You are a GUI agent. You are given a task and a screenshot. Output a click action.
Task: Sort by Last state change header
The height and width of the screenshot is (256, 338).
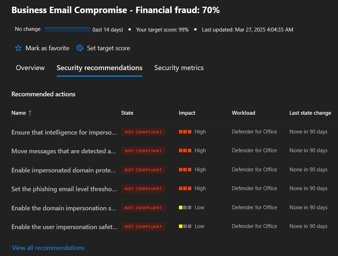[x=310, y=113]
